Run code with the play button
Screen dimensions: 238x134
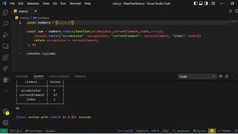[231, 11]
